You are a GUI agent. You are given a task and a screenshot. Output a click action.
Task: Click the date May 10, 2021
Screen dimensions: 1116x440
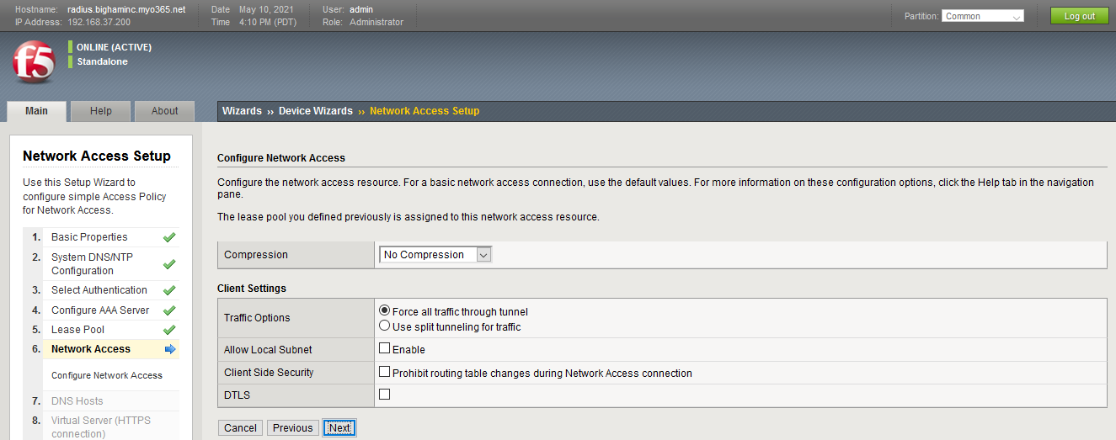tap(266, 9)
